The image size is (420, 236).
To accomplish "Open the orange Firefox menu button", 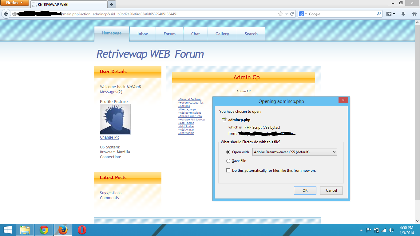I will coord(14,3).
